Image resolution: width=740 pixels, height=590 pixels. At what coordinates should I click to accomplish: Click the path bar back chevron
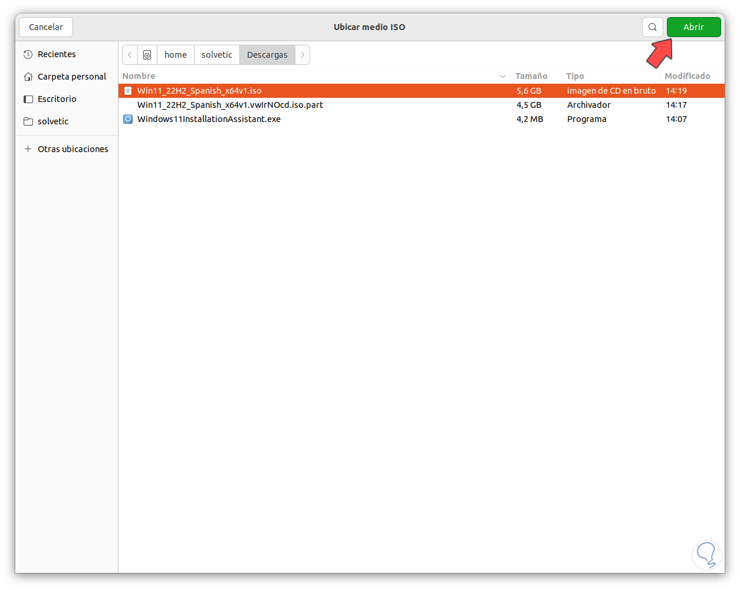tap(130, 55)
